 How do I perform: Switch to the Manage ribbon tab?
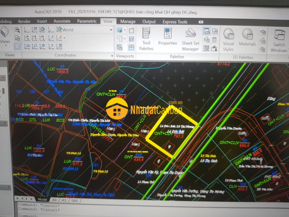coord(128,21)
